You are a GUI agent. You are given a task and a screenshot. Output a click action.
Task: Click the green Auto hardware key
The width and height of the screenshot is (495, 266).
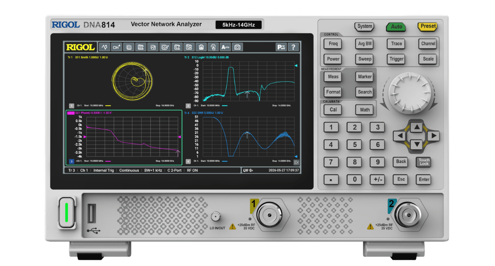click(396, 27)
